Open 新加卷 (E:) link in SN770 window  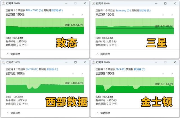[52, 69]
